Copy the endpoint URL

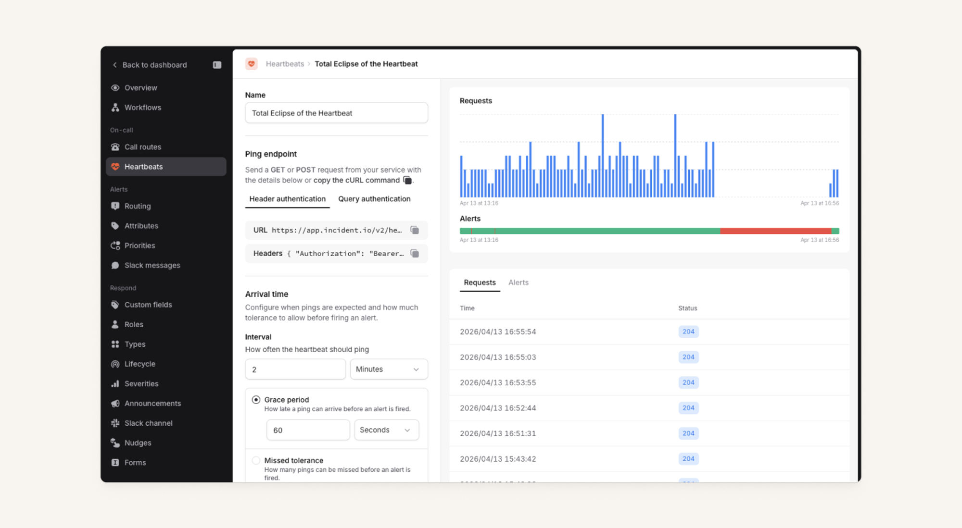pyautogui.click(x=415, y=230)
